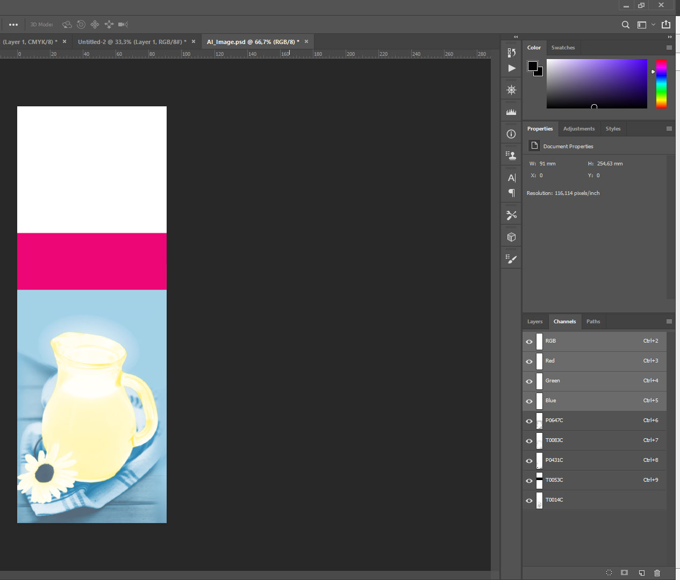Switch to the Layers tab
Viewport: 680px width, 580px height.
(x=534, y=322)
